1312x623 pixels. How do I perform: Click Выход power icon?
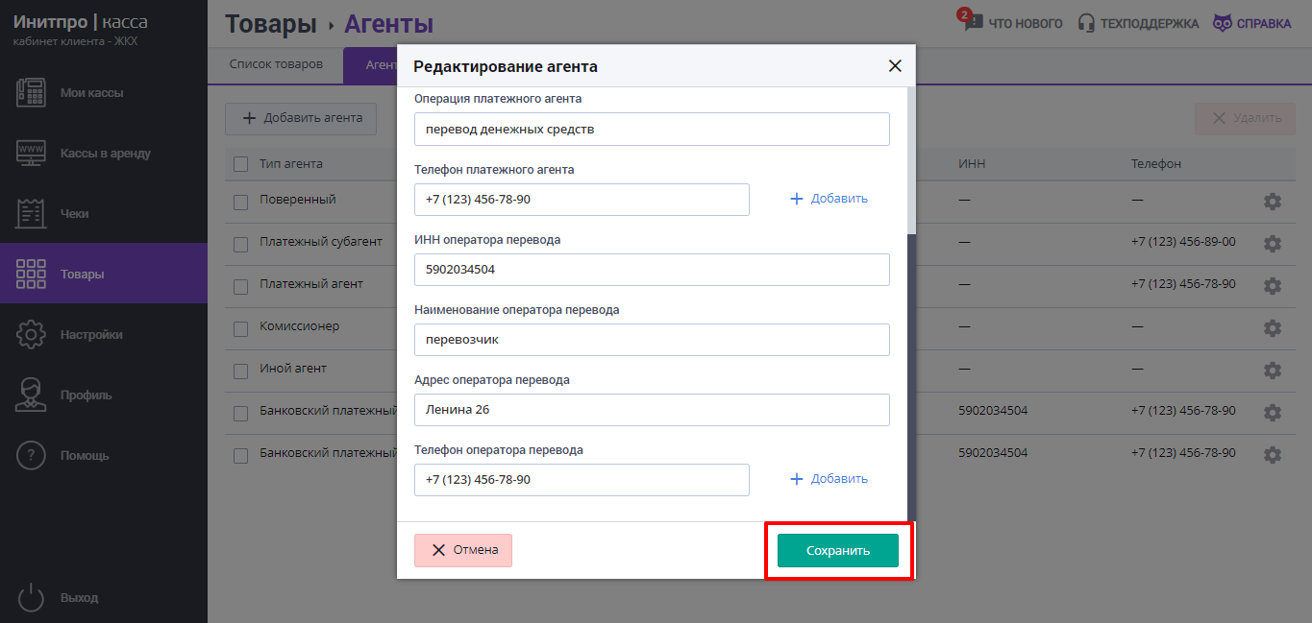[x=31, y=597]
